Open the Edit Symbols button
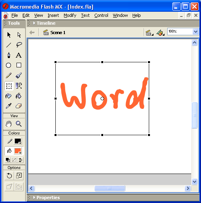The width and height of the screenshot is (201, 203). 160,33
